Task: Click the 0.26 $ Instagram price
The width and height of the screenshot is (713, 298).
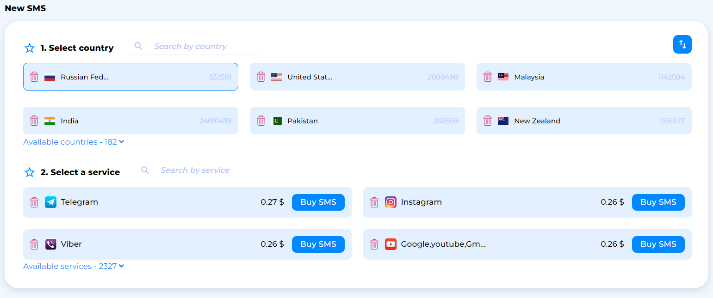Action: (x=613, y=202)
